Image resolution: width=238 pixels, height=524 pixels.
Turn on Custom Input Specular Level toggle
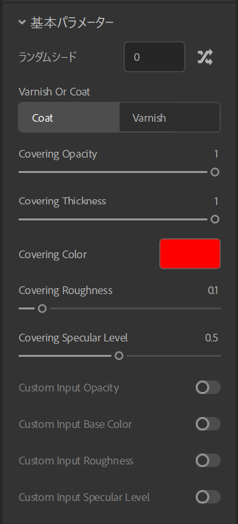tap(208, 497)
